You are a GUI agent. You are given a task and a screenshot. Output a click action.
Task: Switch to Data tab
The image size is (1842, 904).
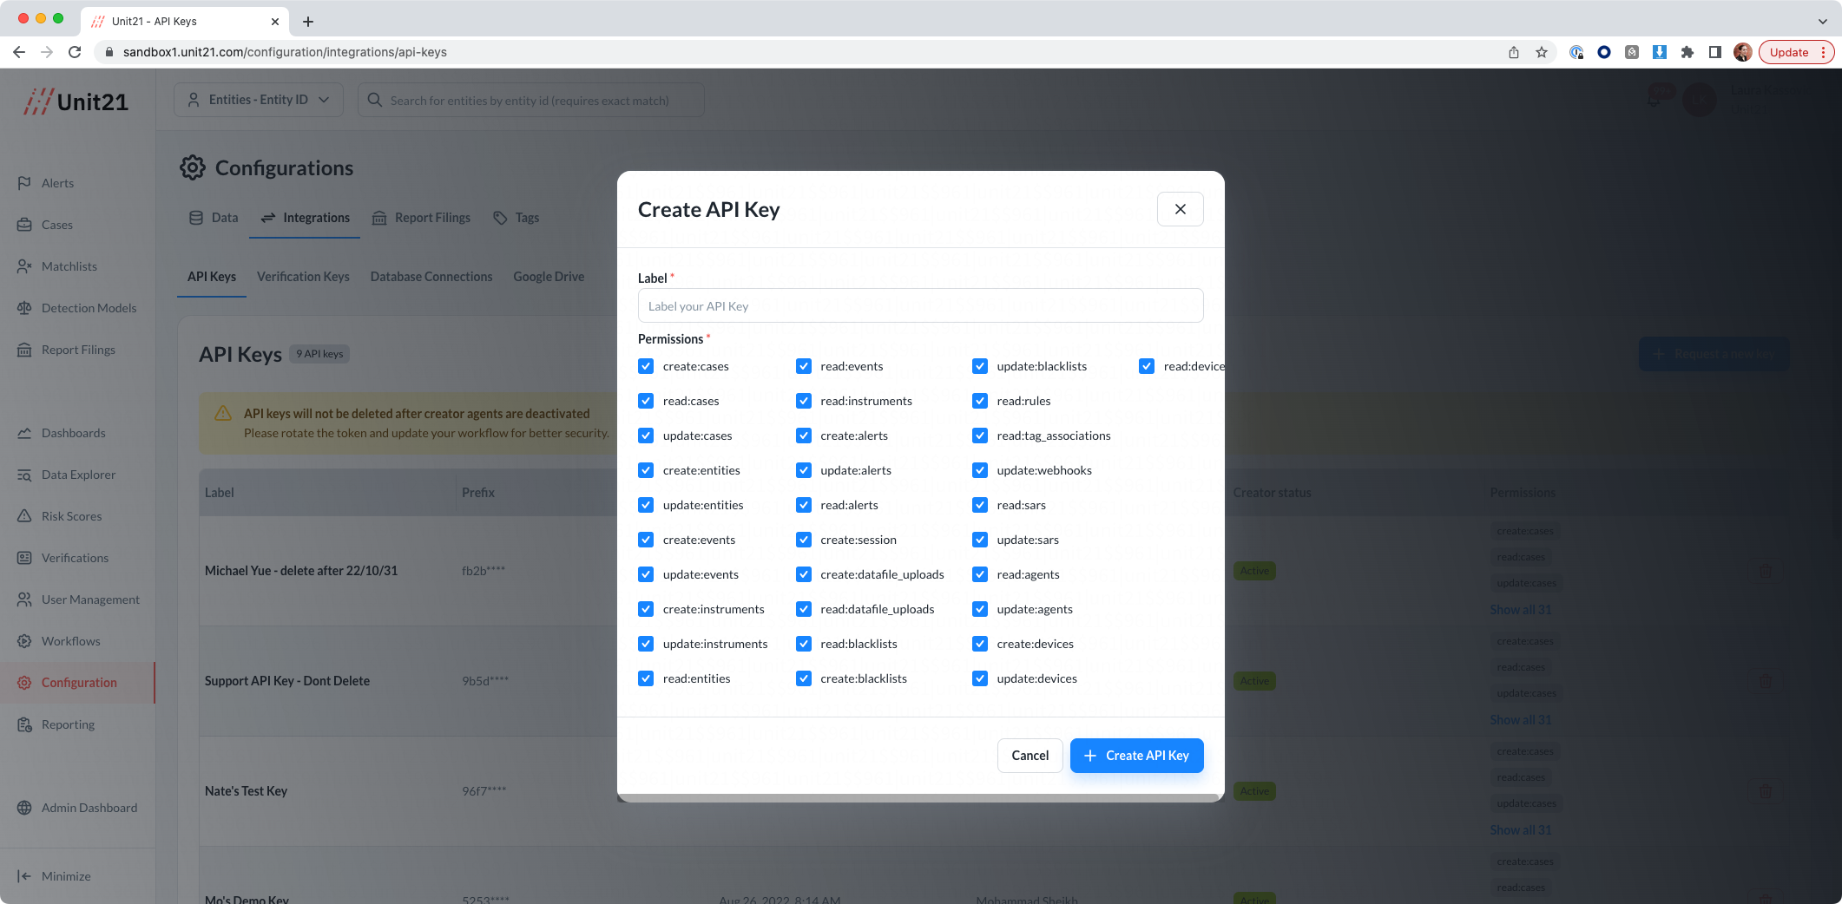click(x=214, y=218)
